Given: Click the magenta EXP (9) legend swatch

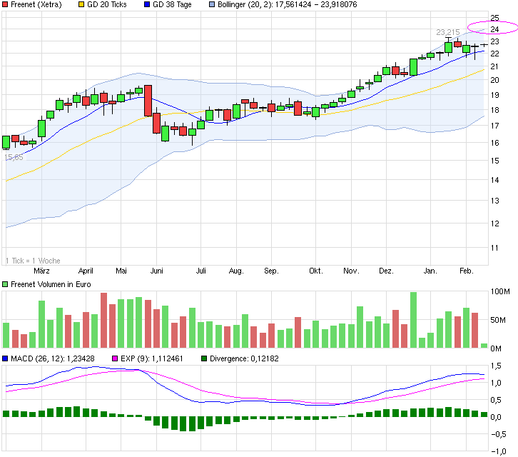Looking at the screenshot, I should pyautogui.click(x=115, y=358).
